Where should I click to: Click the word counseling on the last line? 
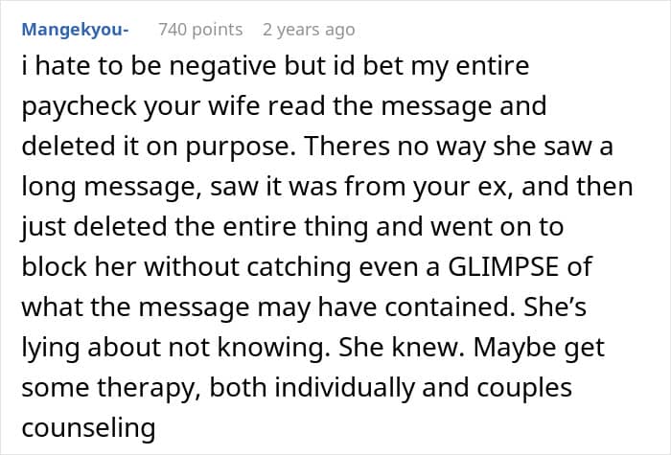click(88, 428)
